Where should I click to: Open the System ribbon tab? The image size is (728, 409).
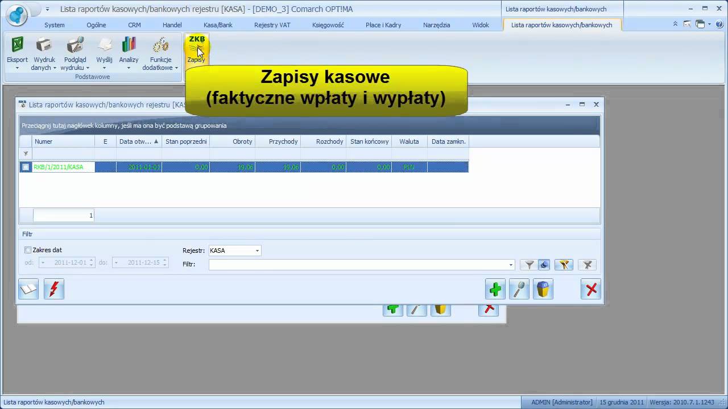[x=55, y=25]
